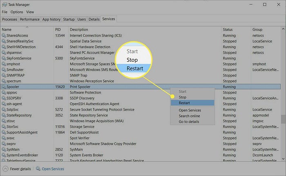Image resolution: width=286 pixels, height=176 pixels.
Task: Switch to the App history tab
Action: (51, 19)
